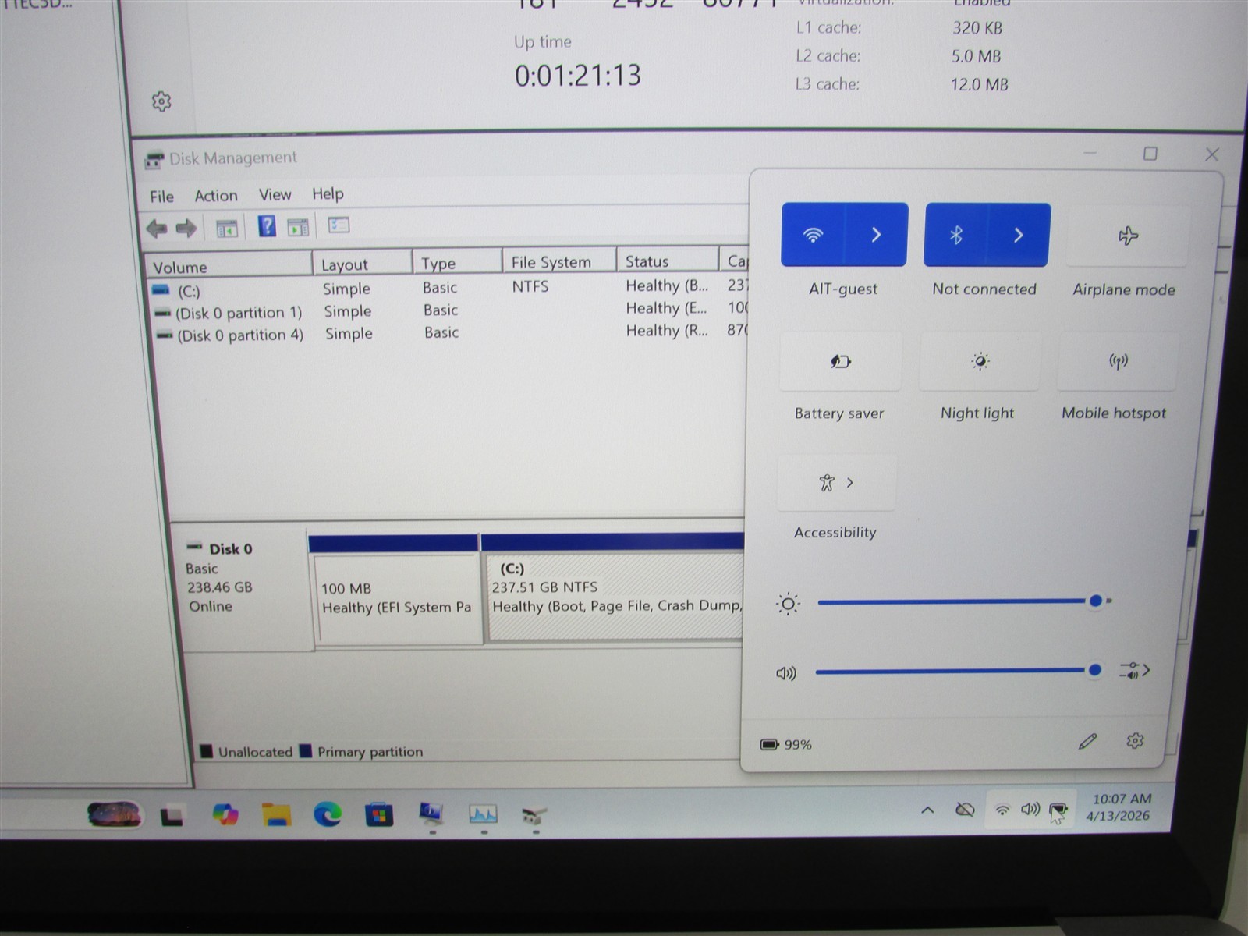The height and width of the screenshot is (936, 1248).
Task: Click the battery 99% indicator
Action: [x=785, y=745]
